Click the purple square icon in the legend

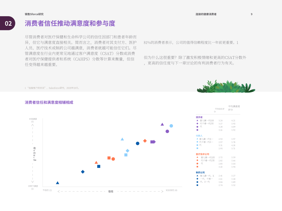[x=197, y=130]
